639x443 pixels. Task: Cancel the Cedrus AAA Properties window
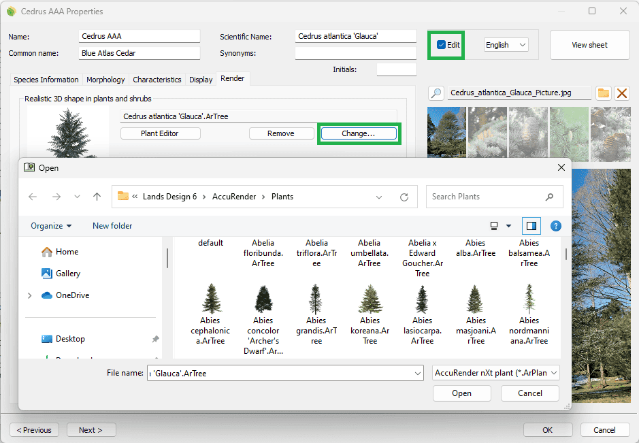605,430
